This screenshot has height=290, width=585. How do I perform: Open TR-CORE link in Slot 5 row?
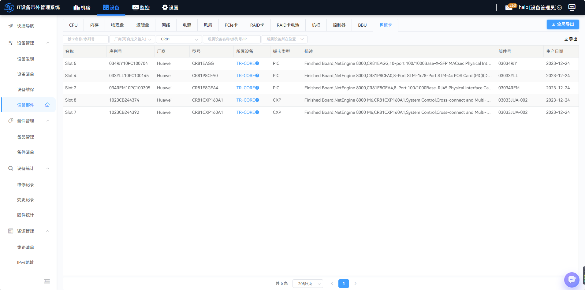pyautogui.click(x=246, y=63)
